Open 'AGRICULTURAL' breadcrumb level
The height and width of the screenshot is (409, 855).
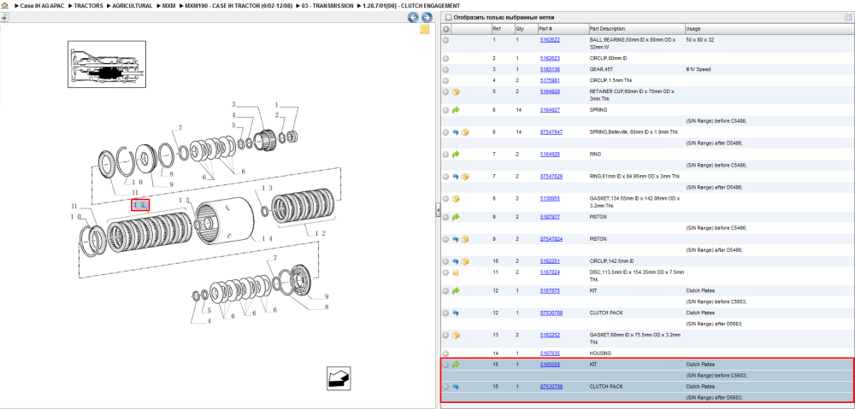133,5
